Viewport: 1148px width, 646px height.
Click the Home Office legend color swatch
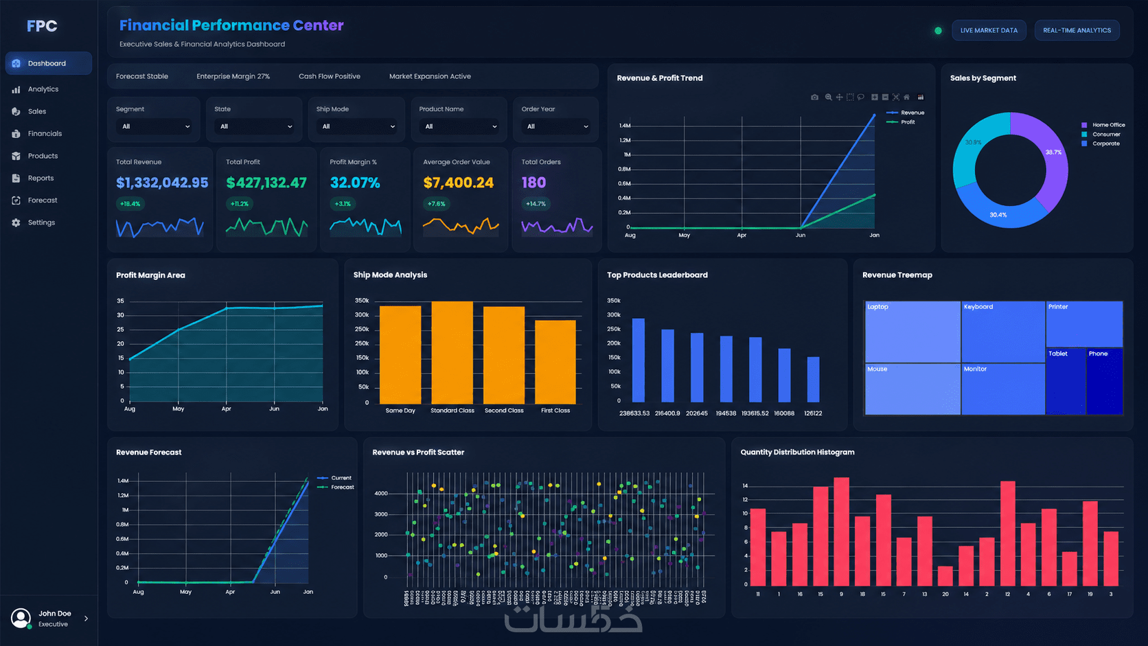click(x=1084, y=125)
